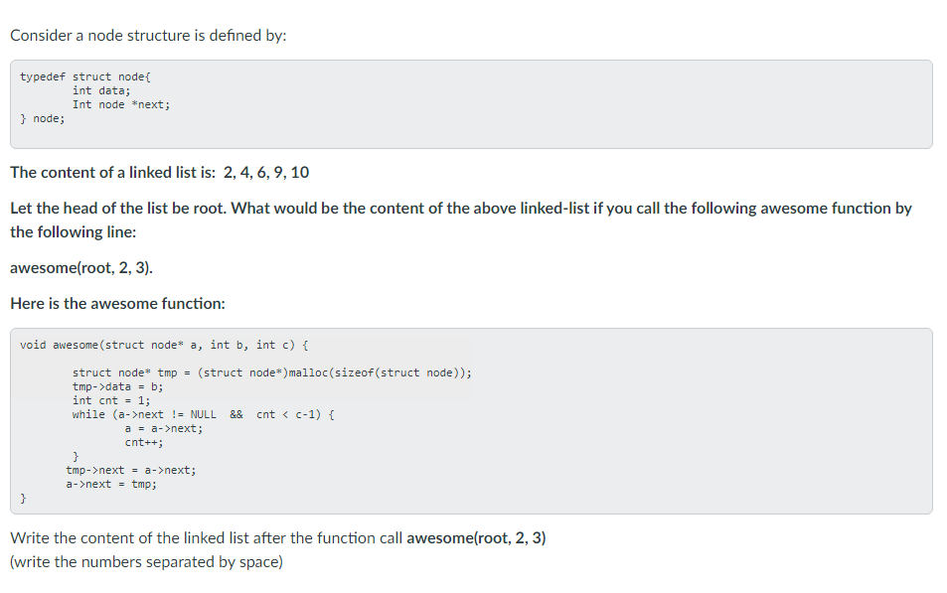
Task: Click 'Here is the awesome function:' heading
Action: coord(118,303)
